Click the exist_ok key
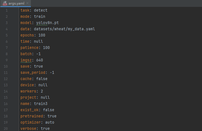This screenshot has width=202, height=131. click(29, 110)
